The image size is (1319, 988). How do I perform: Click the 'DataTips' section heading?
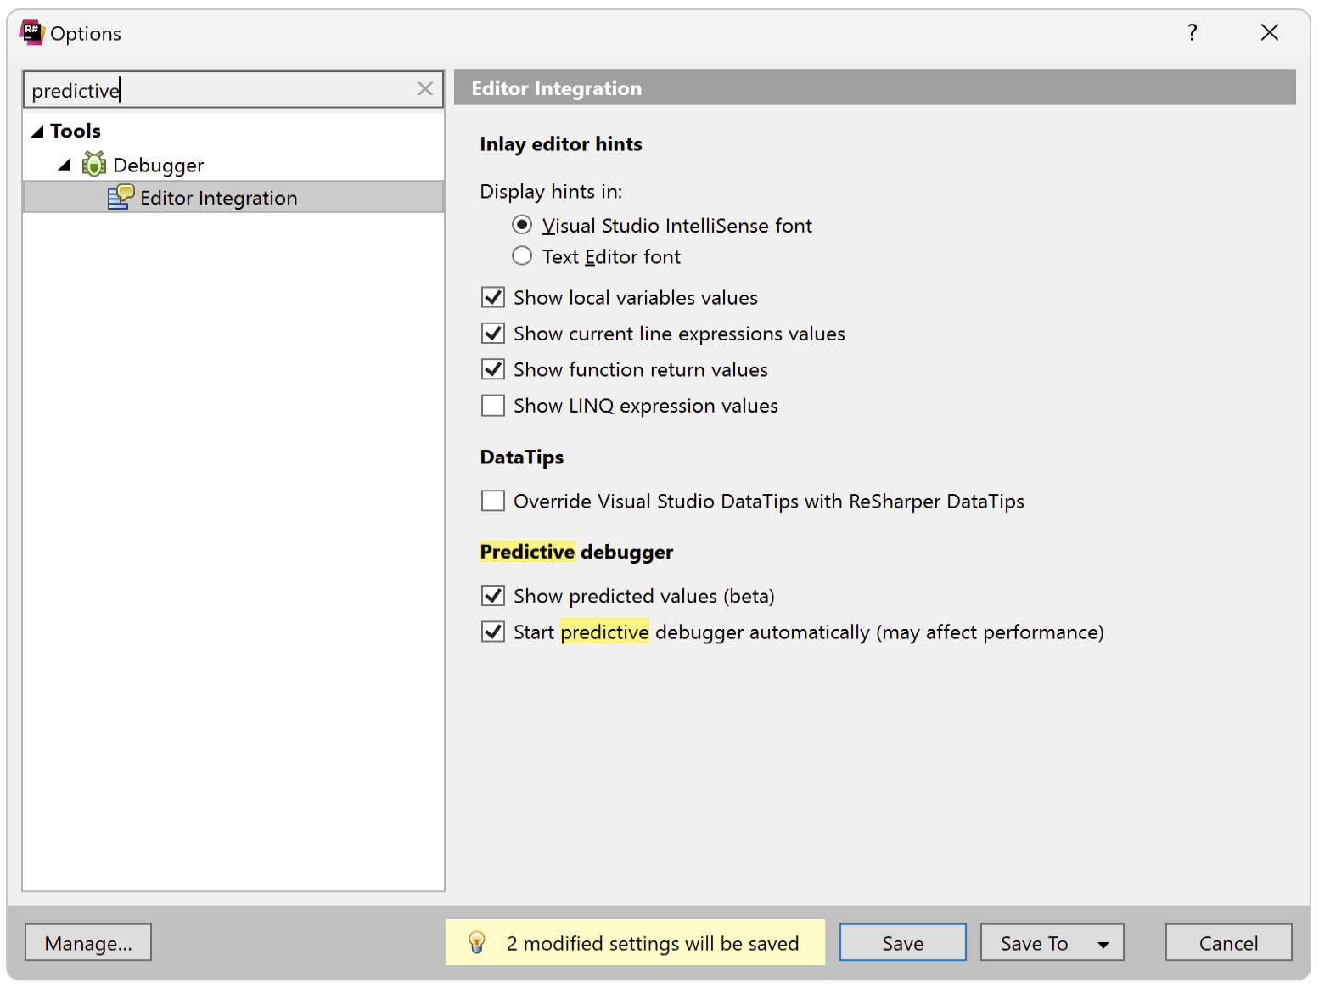tap(521, 457)
